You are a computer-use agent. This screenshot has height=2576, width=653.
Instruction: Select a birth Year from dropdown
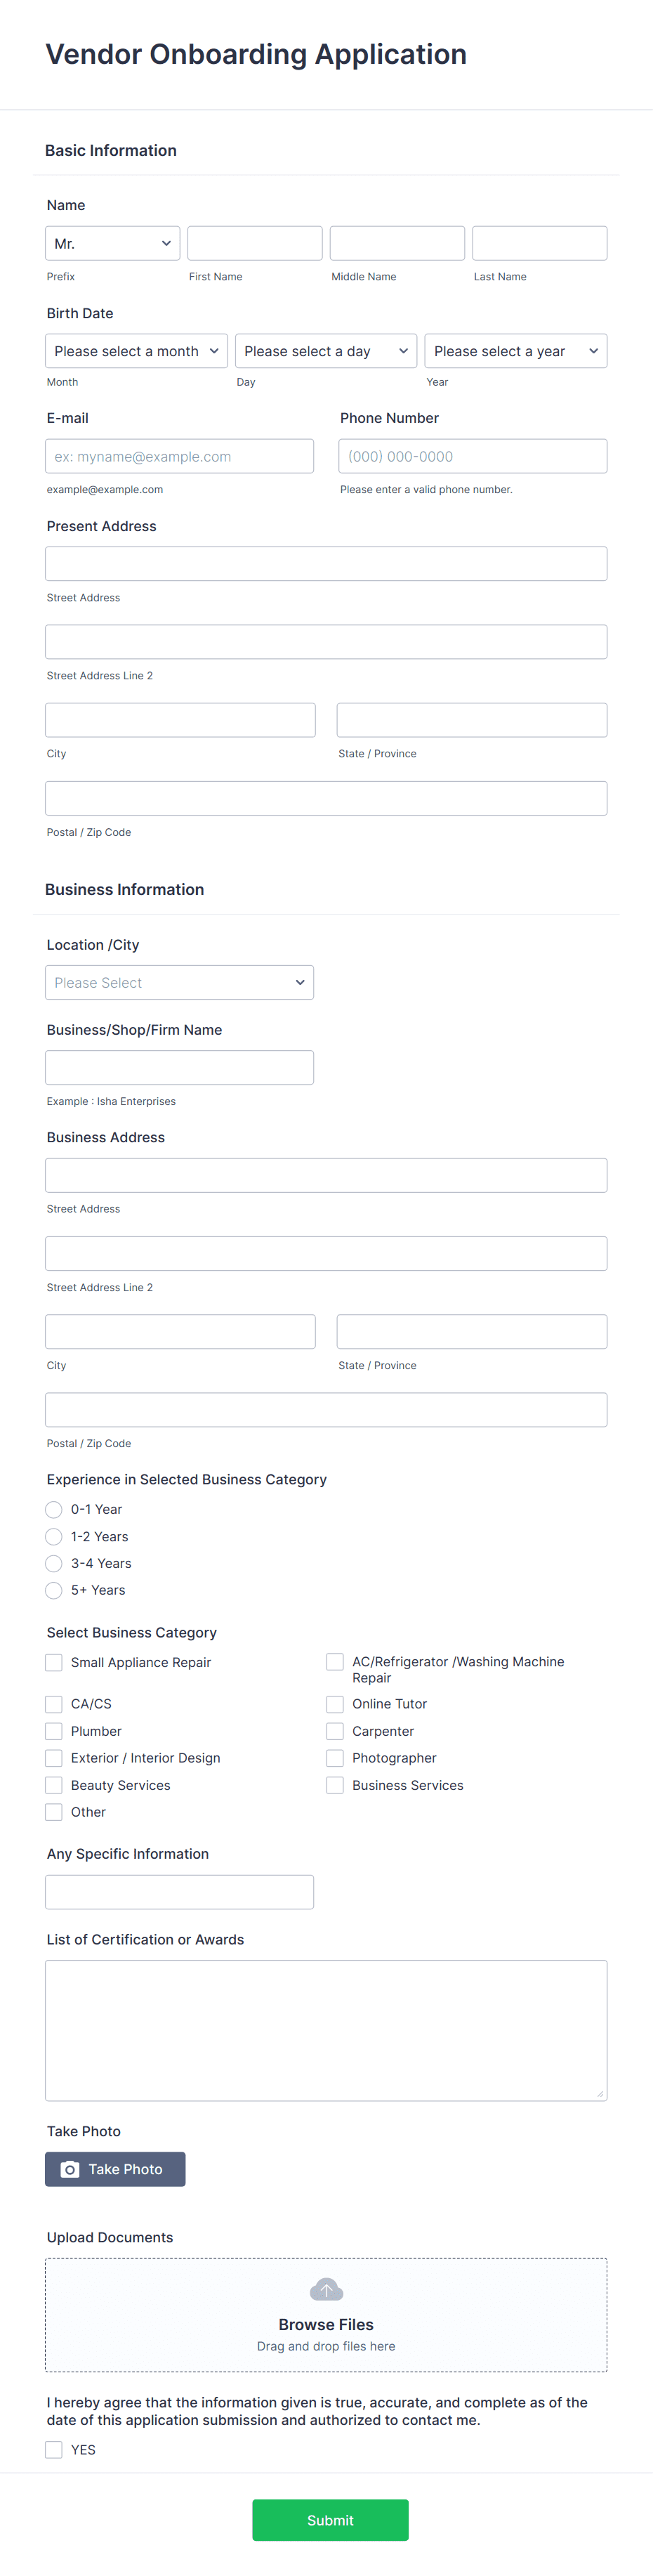tap(516, 351)
